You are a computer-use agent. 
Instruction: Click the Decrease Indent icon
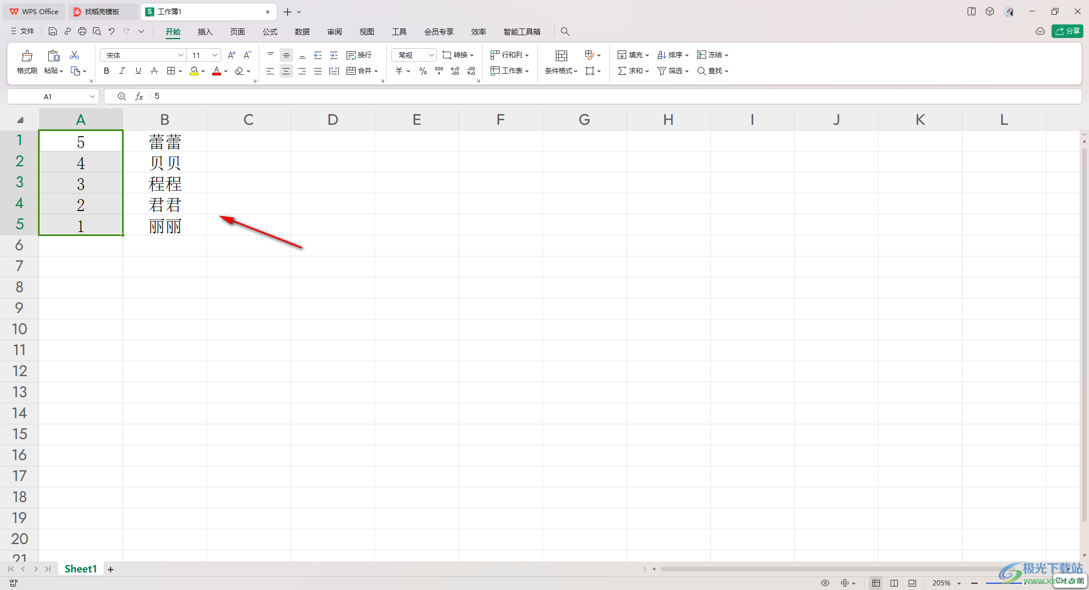318,55
